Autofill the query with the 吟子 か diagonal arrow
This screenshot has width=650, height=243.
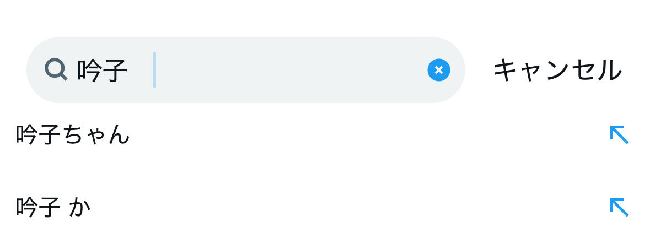(x=619, y=207)
